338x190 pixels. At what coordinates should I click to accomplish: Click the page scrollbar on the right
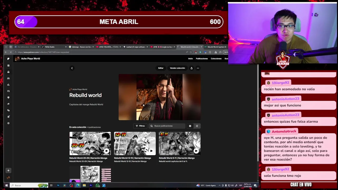pos(258,113)
